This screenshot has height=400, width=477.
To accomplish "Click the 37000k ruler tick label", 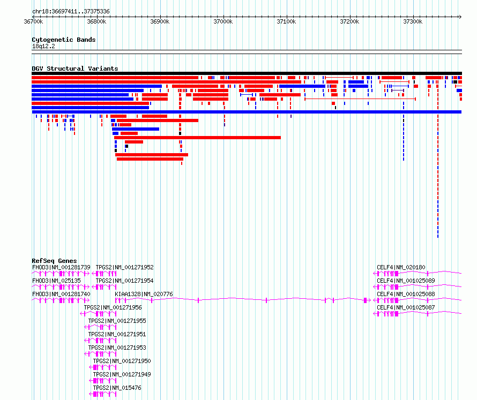I will pos(223,21).
